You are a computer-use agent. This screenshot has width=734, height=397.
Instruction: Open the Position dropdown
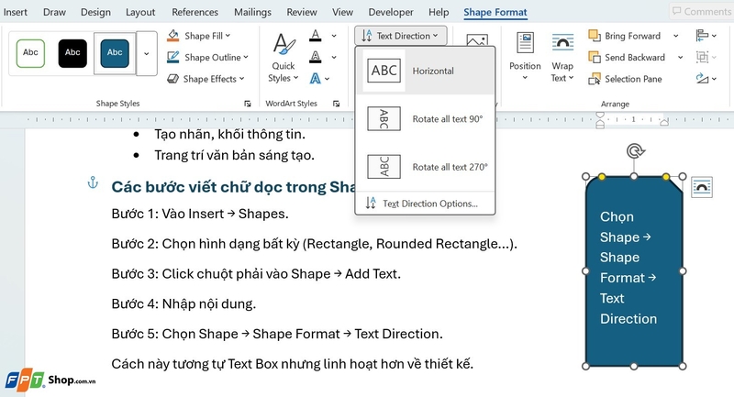click(x=525, y=58)
